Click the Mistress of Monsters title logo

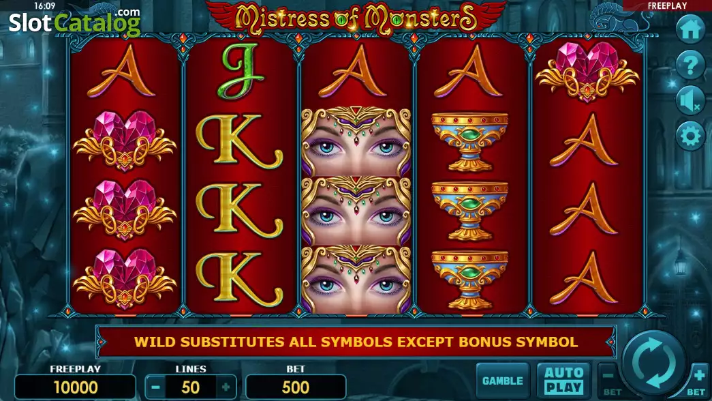tap(356, 18)
